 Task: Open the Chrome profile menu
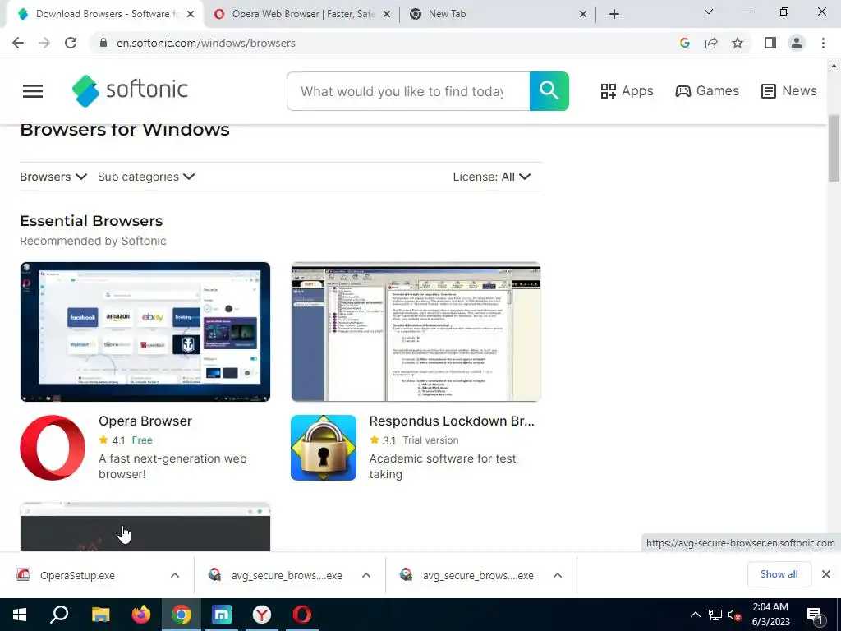[x=797, y=43]
